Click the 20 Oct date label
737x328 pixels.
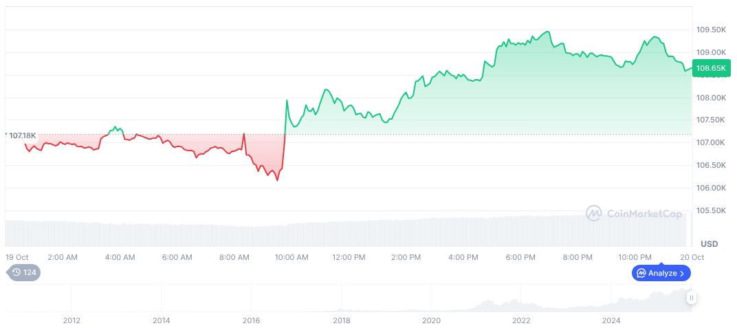tap(692, 257)
